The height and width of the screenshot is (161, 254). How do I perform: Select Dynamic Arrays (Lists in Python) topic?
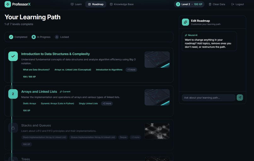tap(57, 103)
